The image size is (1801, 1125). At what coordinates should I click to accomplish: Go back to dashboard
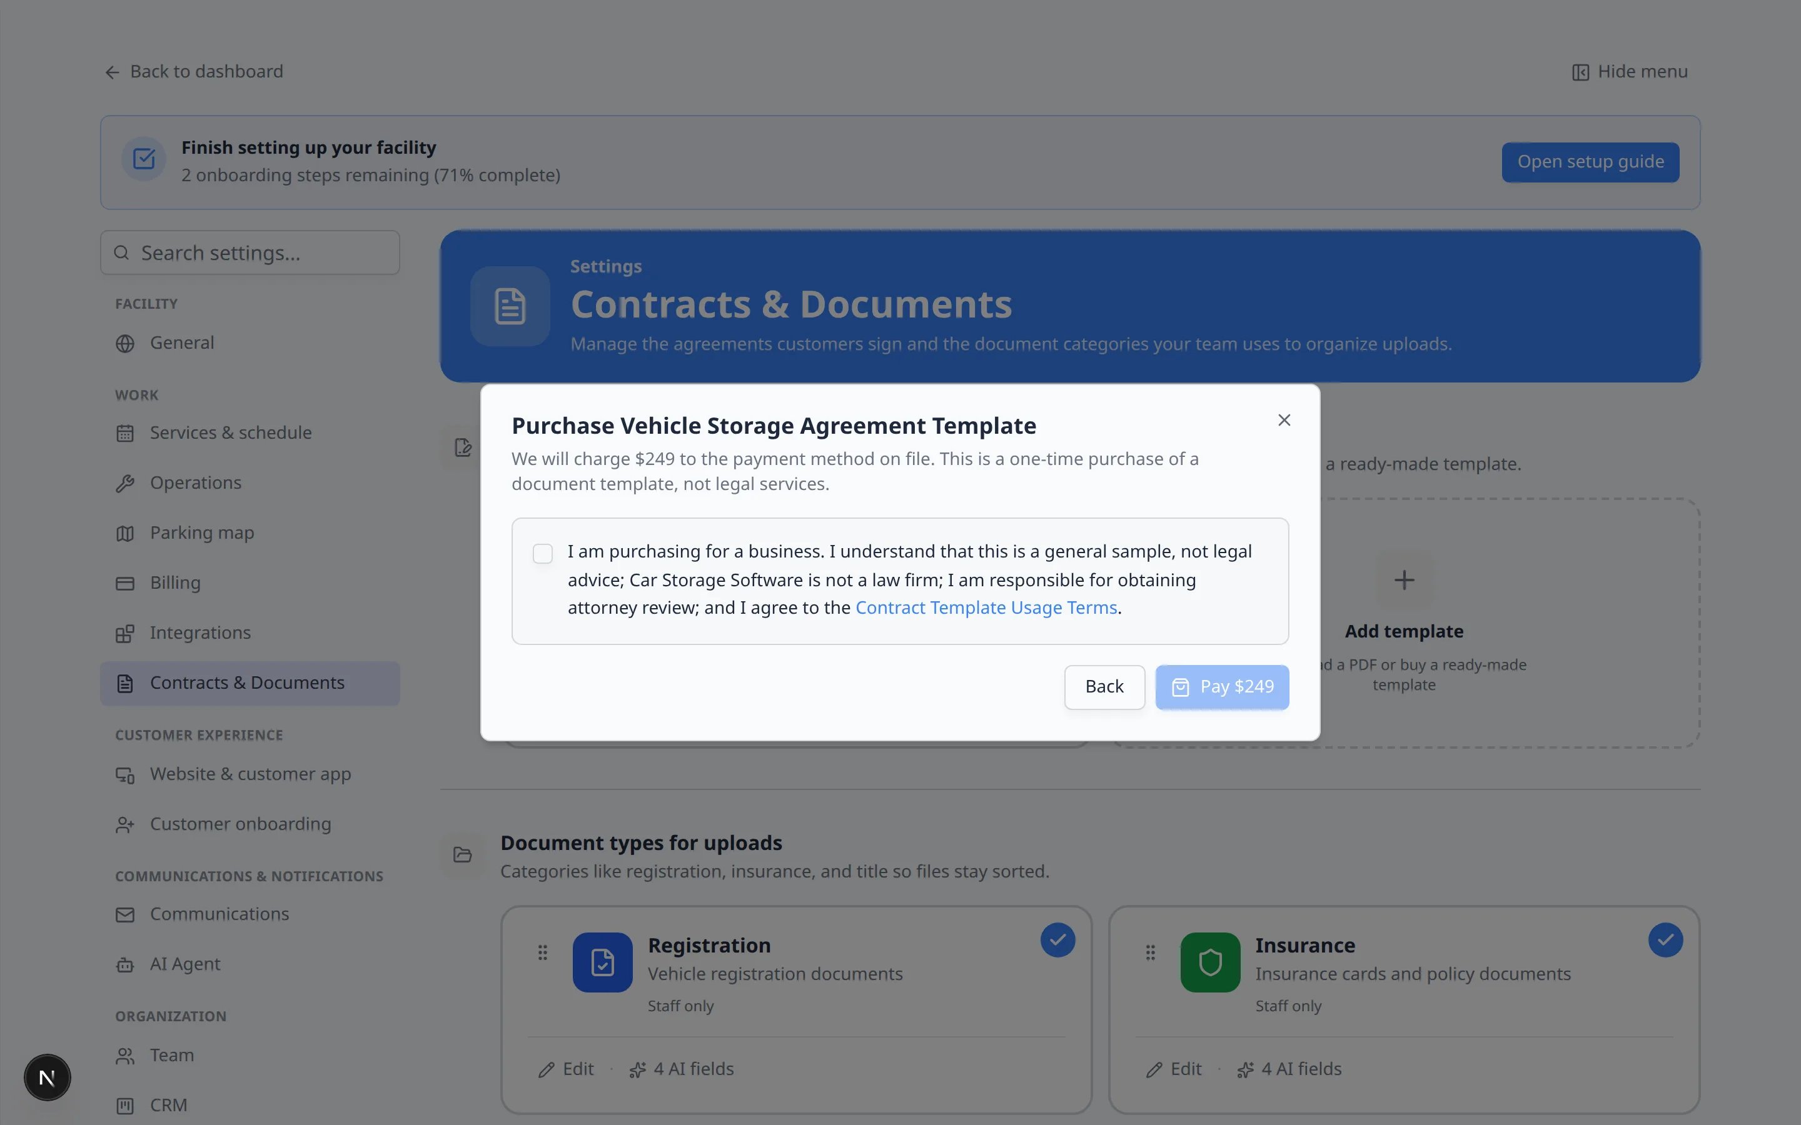pos(193,71)
